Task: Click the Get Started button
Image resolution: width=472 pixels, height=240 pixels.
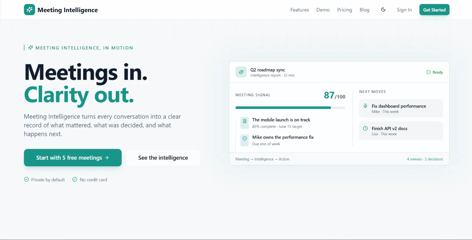Action: coord(434,10)
